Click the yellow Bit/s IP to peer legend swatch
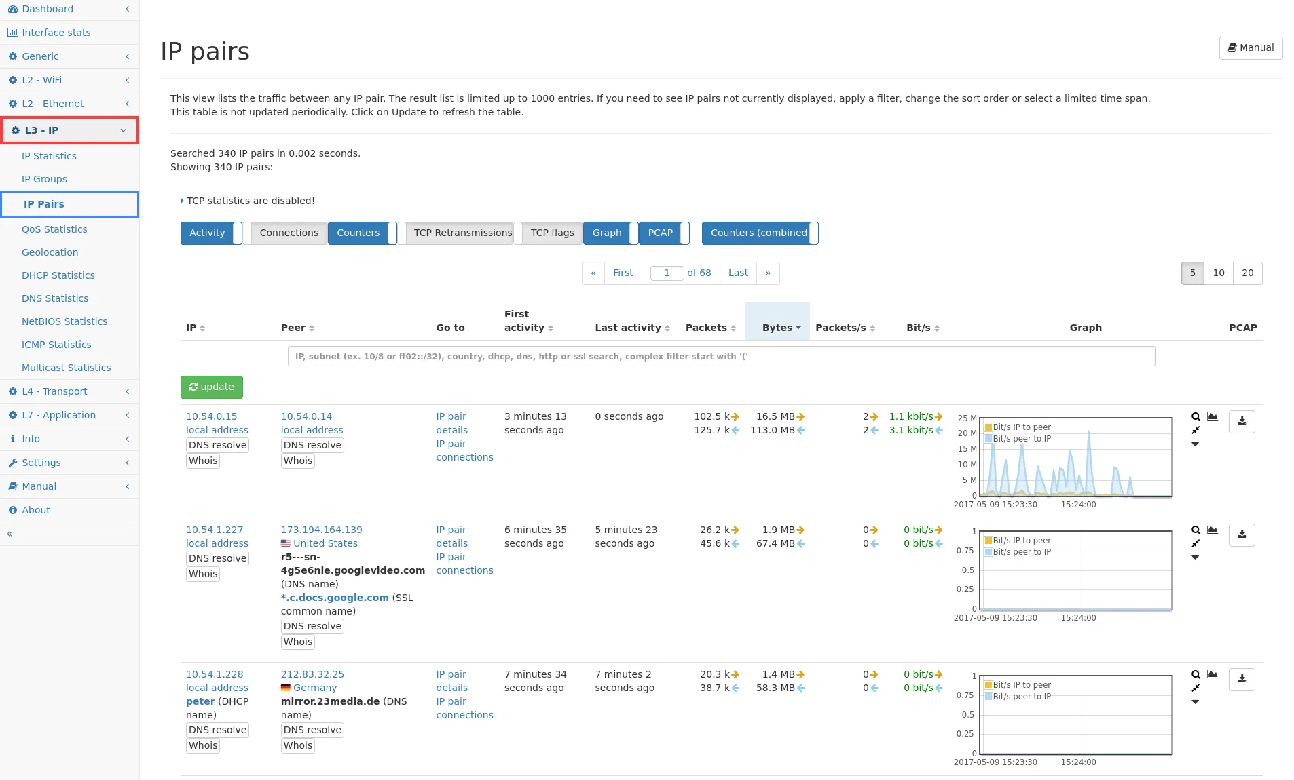 click(x=988, y=427)
